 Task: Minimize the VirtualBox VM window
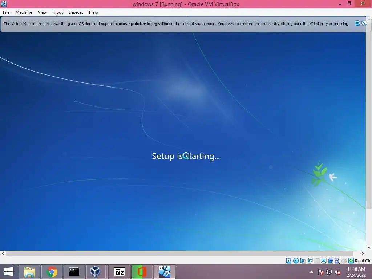click(x=340, y=4)
